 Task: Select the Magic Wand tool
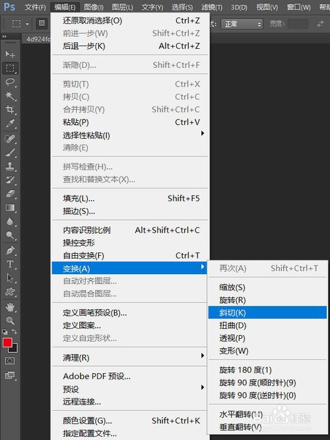(x=10, y=96)
